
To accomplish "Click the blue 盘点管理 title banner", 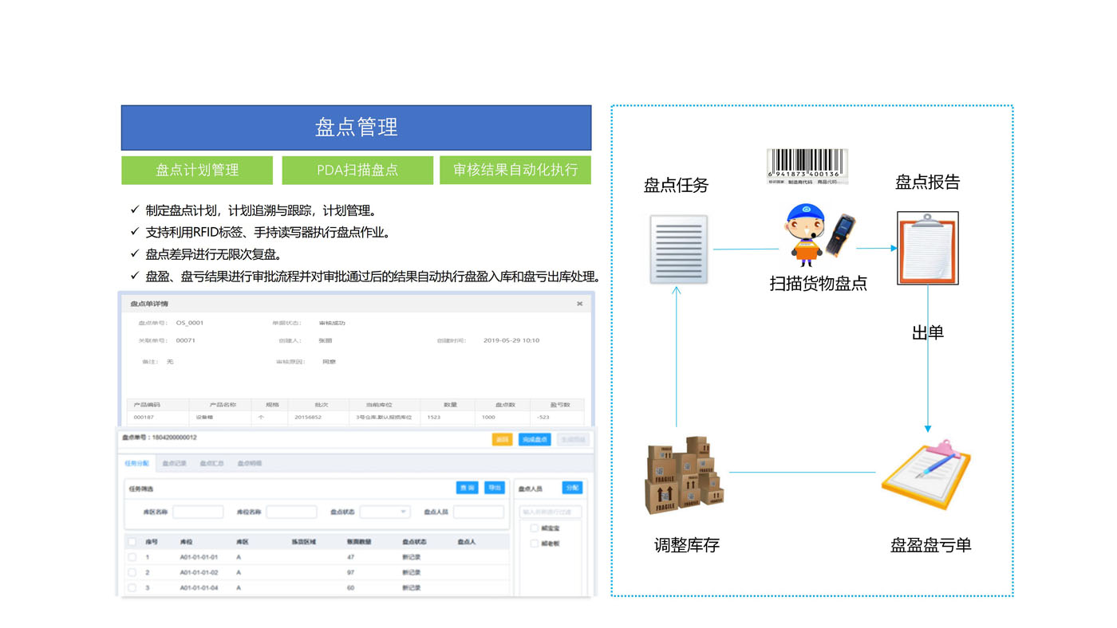I will (x=356, y=128).
